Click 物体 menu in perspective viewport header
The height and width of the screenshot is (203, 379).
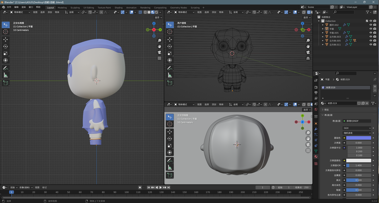click(221, 12)
